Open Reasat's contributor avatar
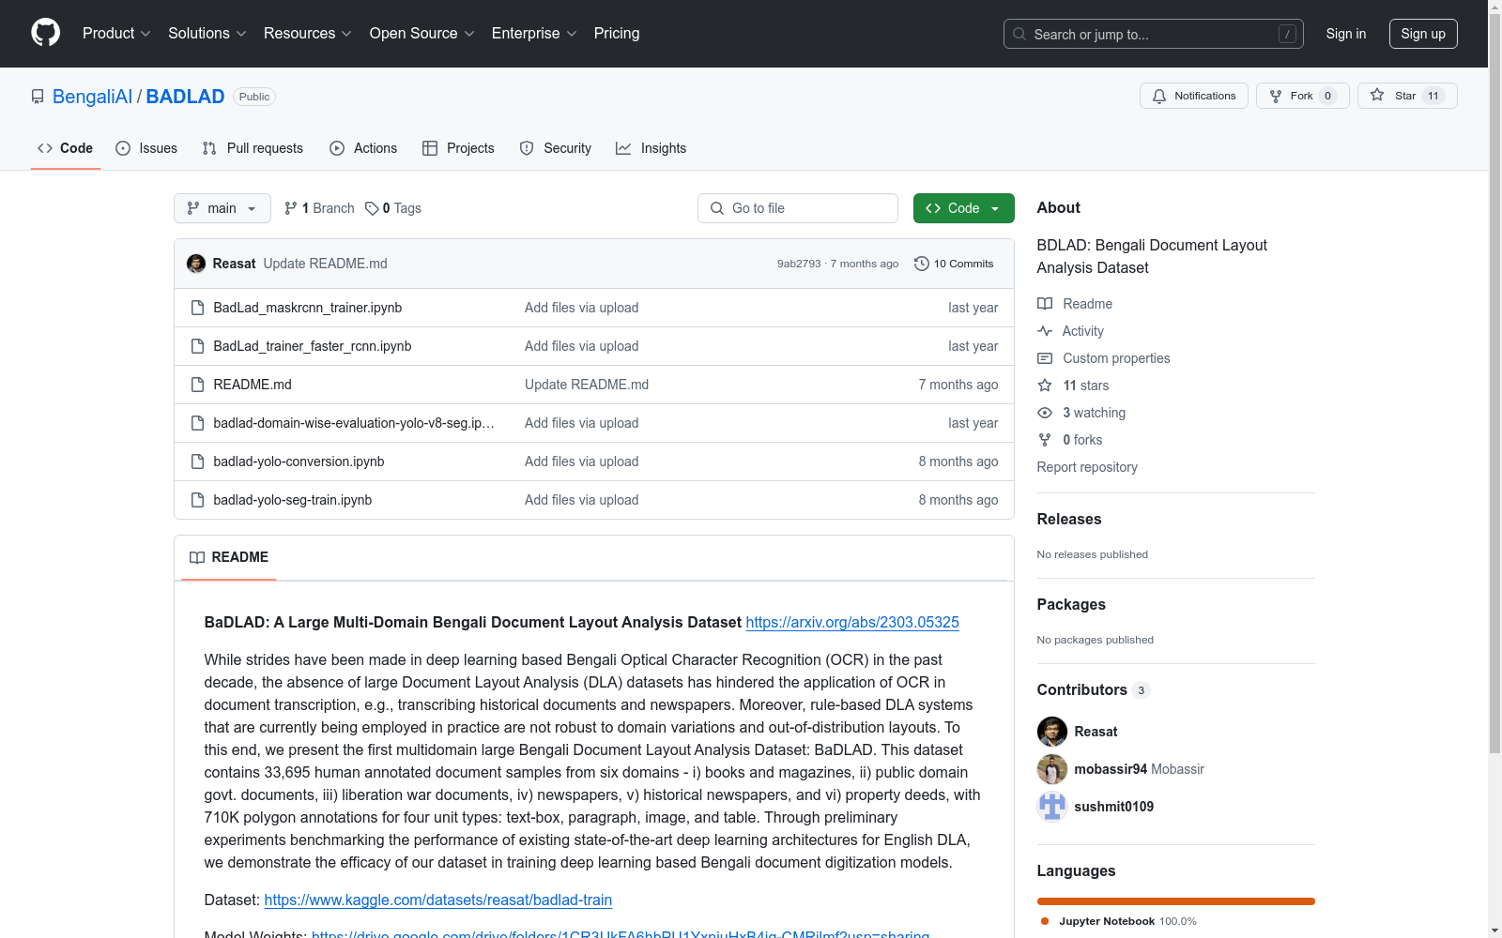The image size is (1502, 938). [1052, 732]
